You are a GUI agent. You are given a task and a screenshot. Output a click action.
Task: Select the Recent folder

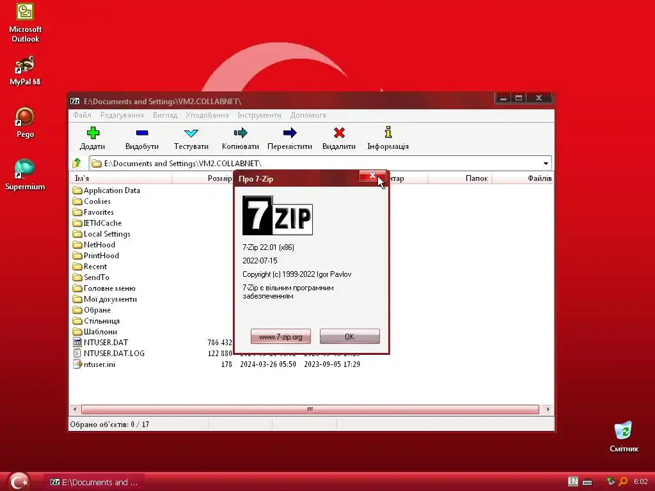pyautogui.click(x=90, y=267)
